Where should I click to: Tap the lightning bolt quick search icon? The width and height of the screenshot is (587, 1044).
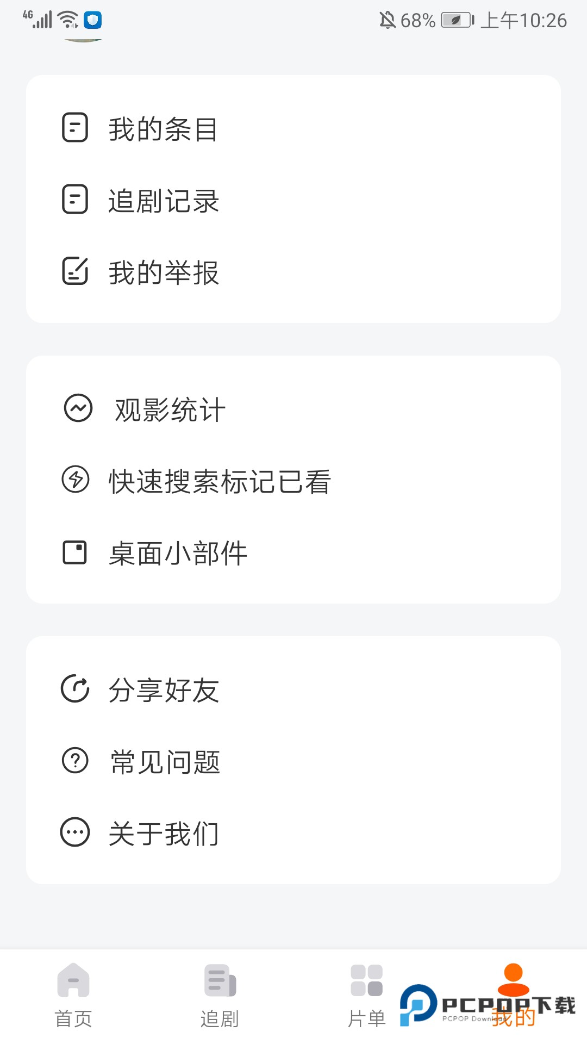point(76,480)
